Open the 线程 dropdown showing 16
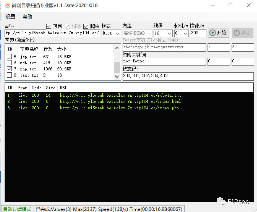This screenshot has width=257, height=212. click(x=163, y=33)
